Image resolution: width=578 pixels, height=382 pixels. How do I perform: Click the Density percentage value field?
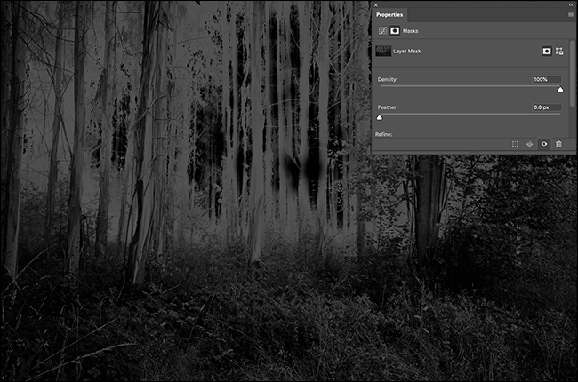pos(546,80)
